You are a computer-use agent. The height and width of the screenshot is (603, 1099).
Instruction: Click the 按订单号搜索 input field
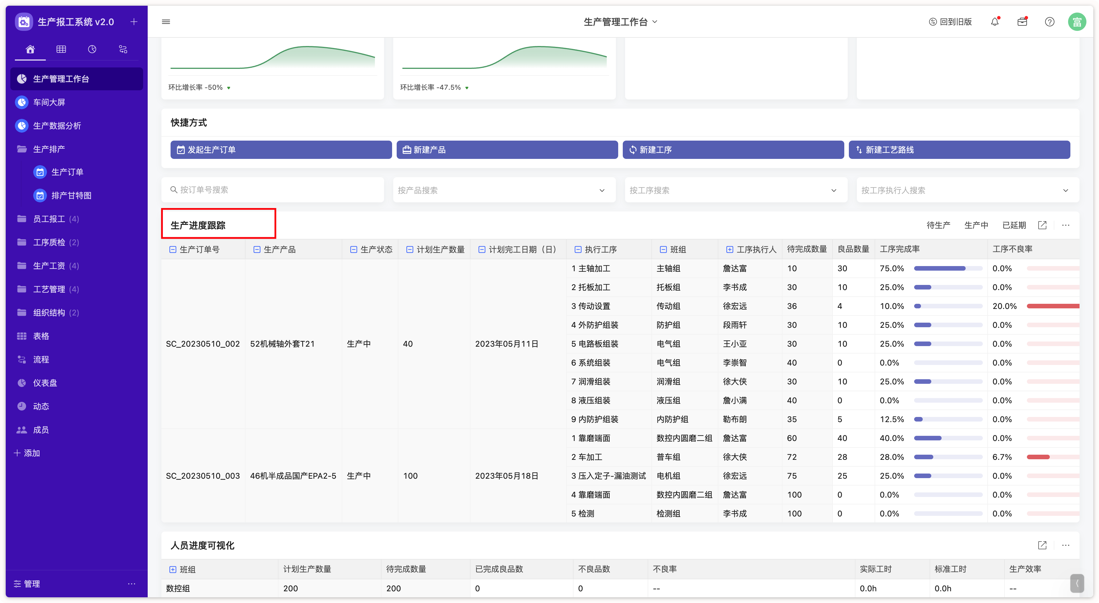[273, 190]
